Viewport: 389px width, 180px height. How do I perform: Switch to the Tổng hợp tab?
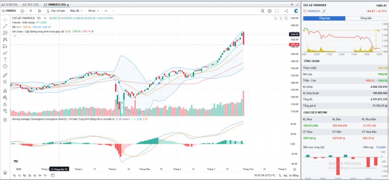tap(324, 18)
